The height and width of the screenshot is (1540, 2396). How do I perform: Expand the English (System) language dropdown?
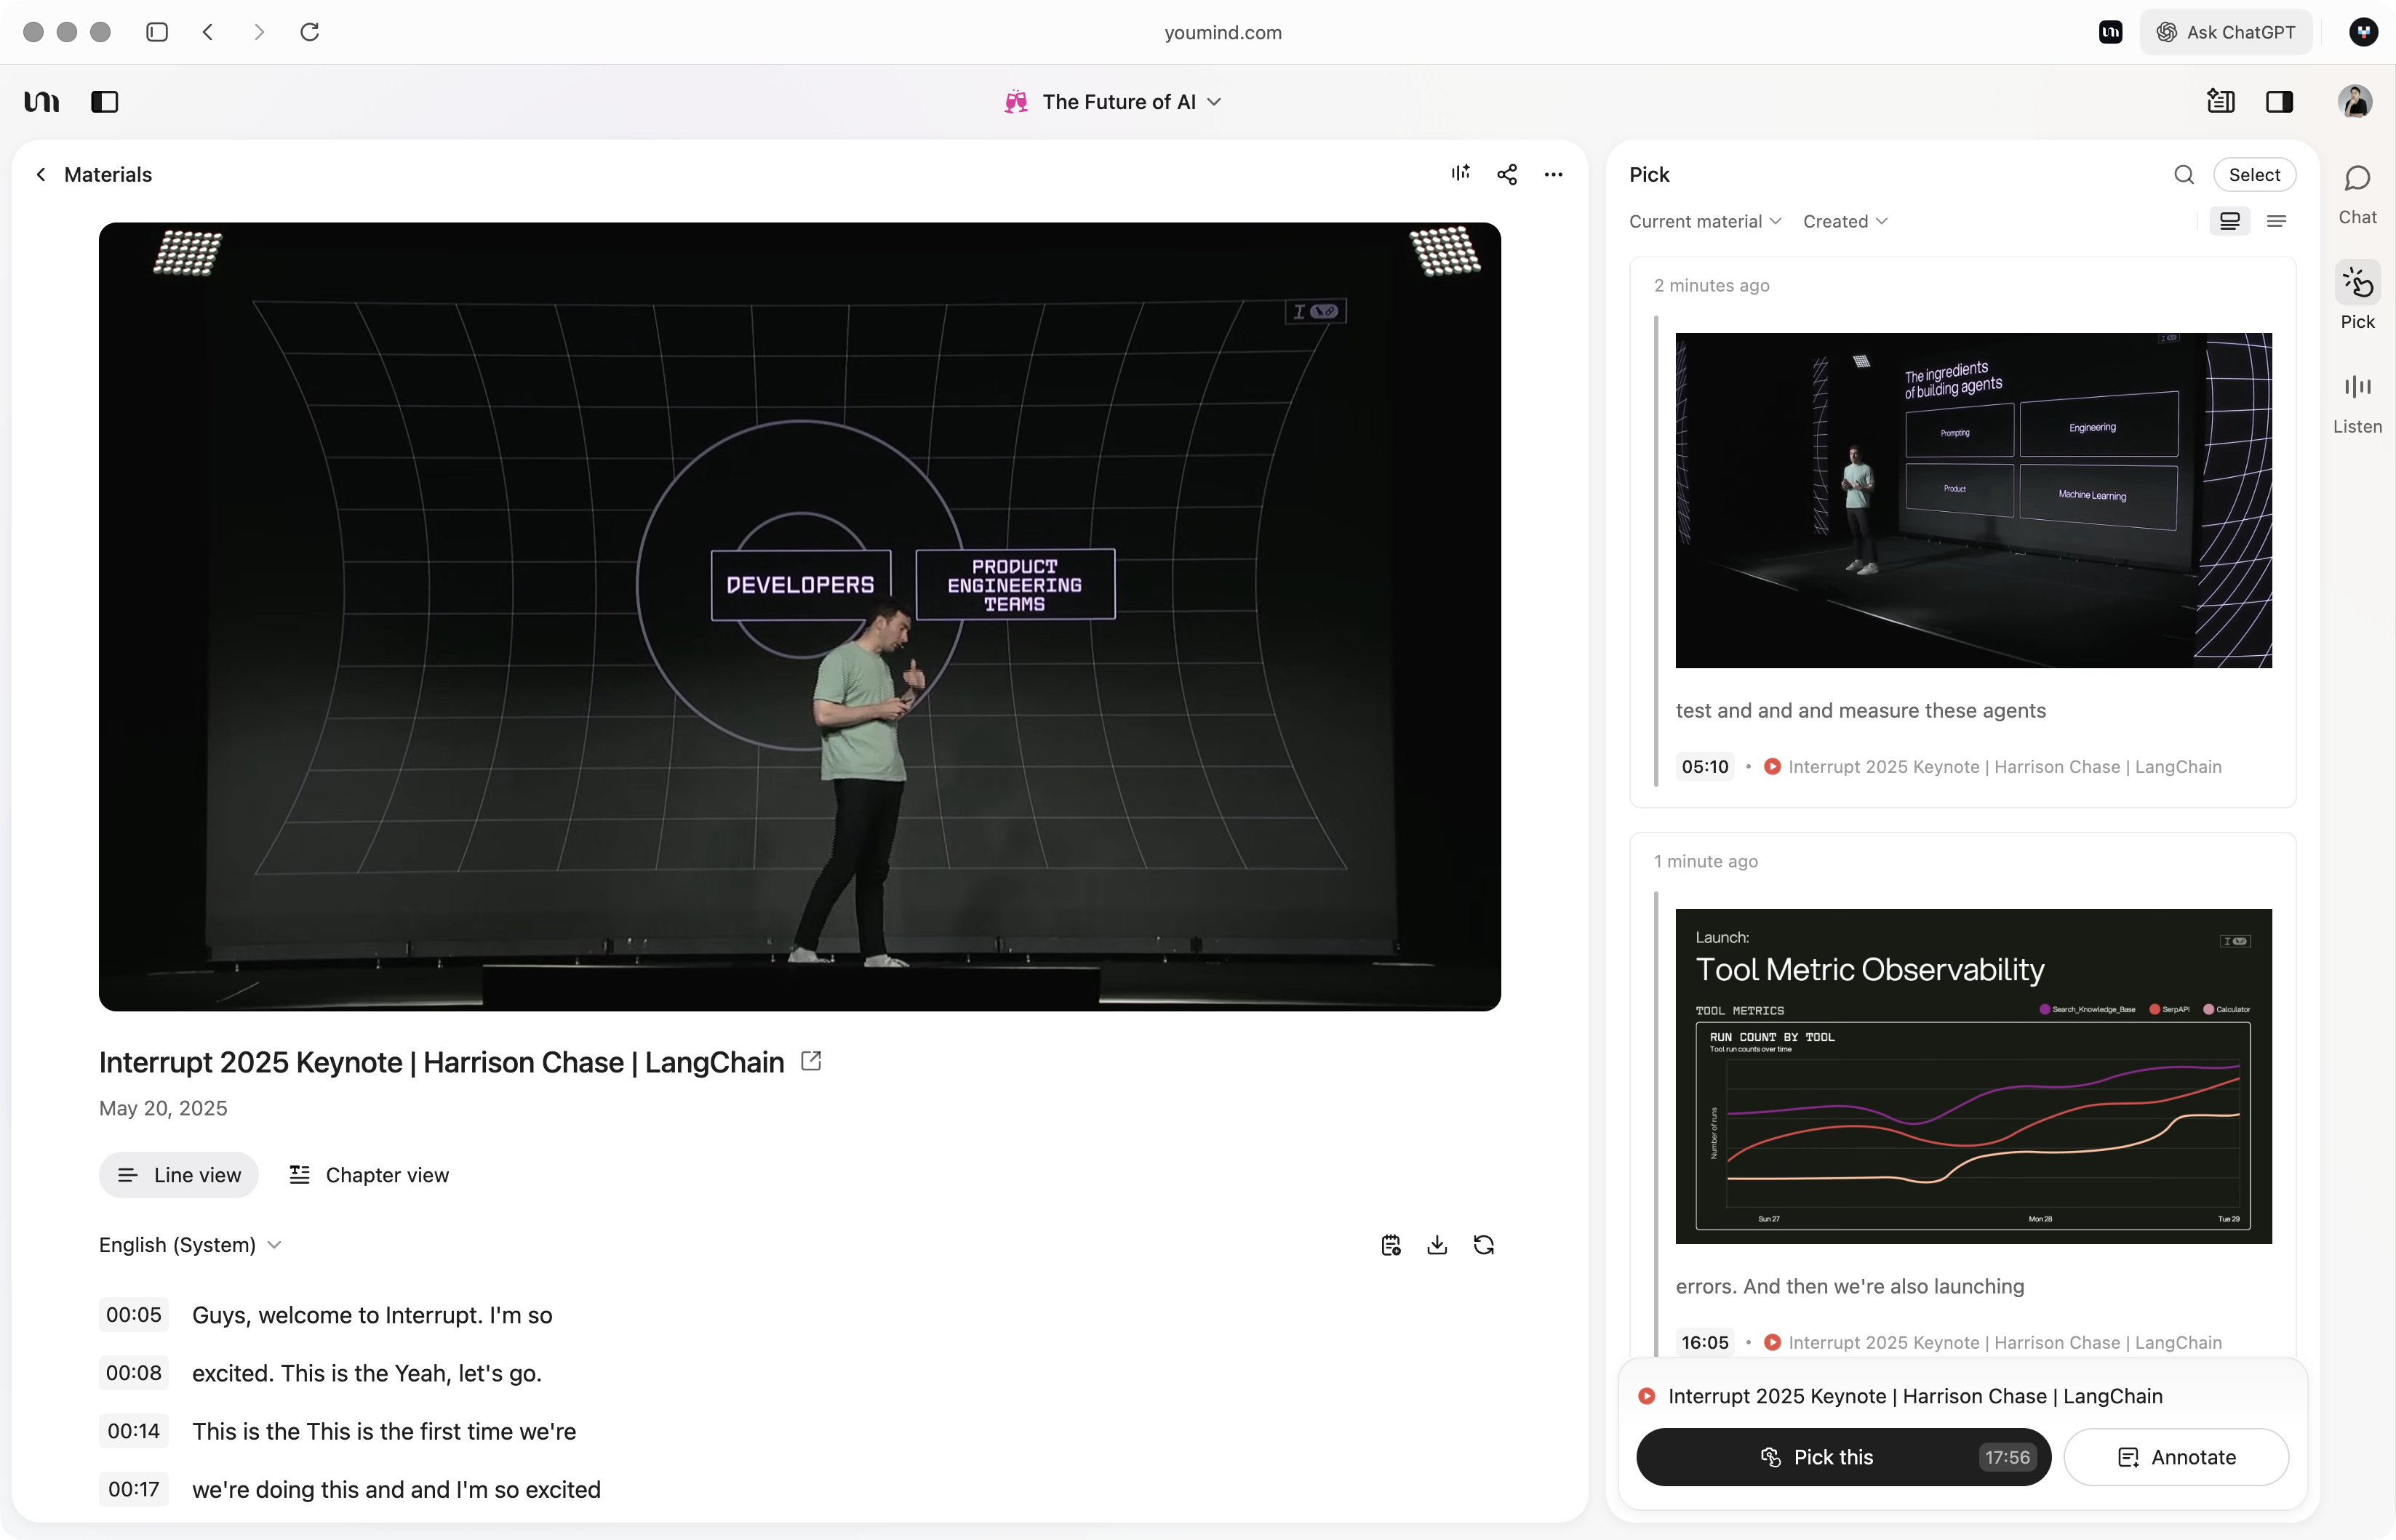coord(190,1245)
